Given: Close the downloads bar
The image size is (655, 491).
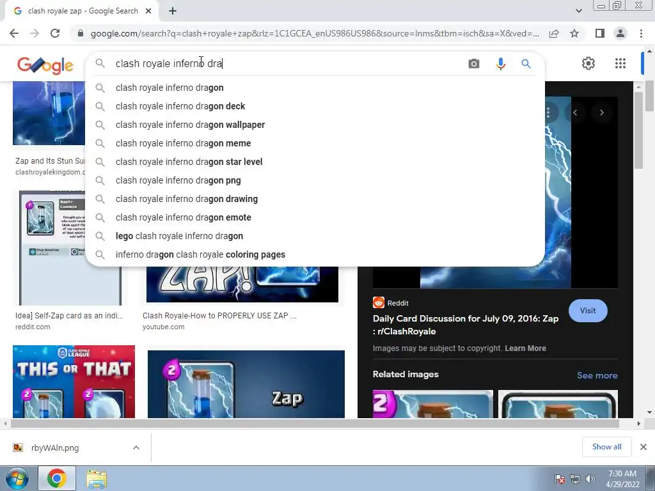Looking at the screenshot, I should point(643,447).
